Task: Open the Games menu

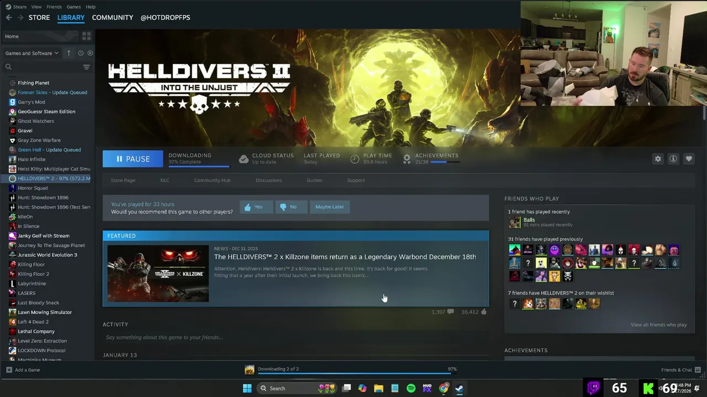Action: (73, 7)
